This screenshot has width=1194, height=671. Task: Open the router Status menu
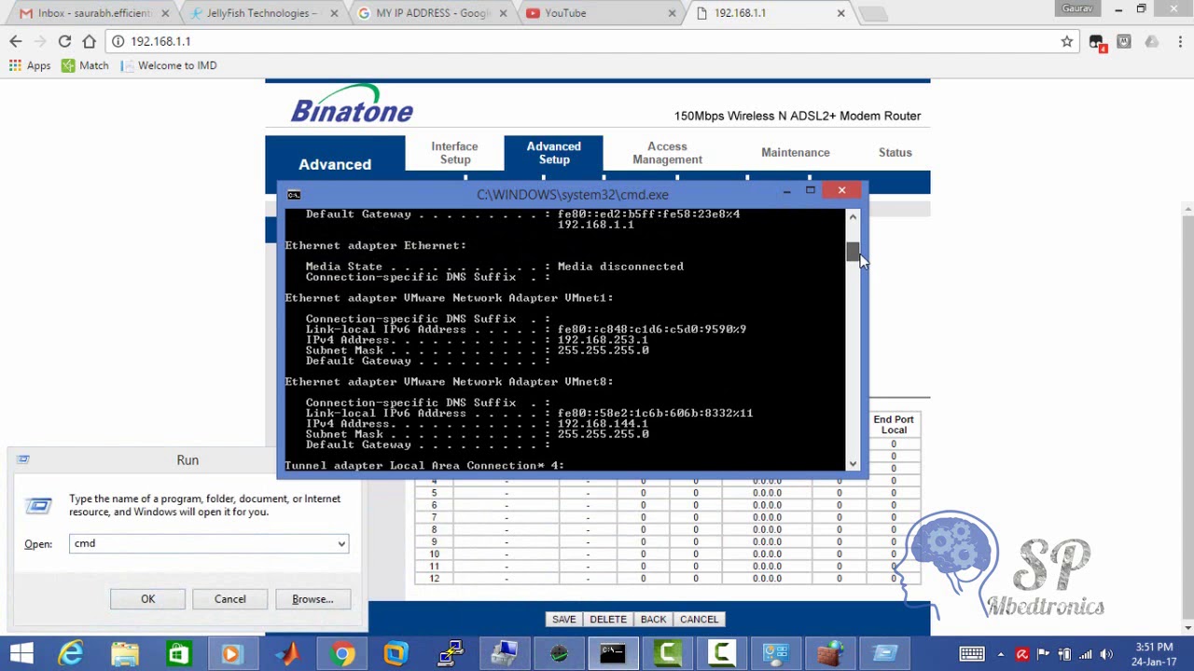coord(895,153)
